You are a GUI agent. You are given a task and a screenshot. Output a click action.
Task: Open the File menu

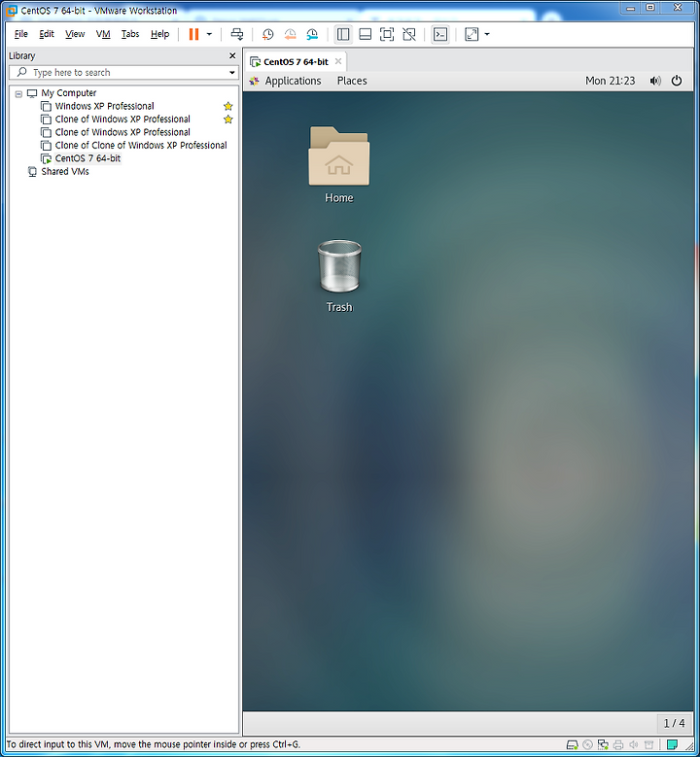point(21,34)
